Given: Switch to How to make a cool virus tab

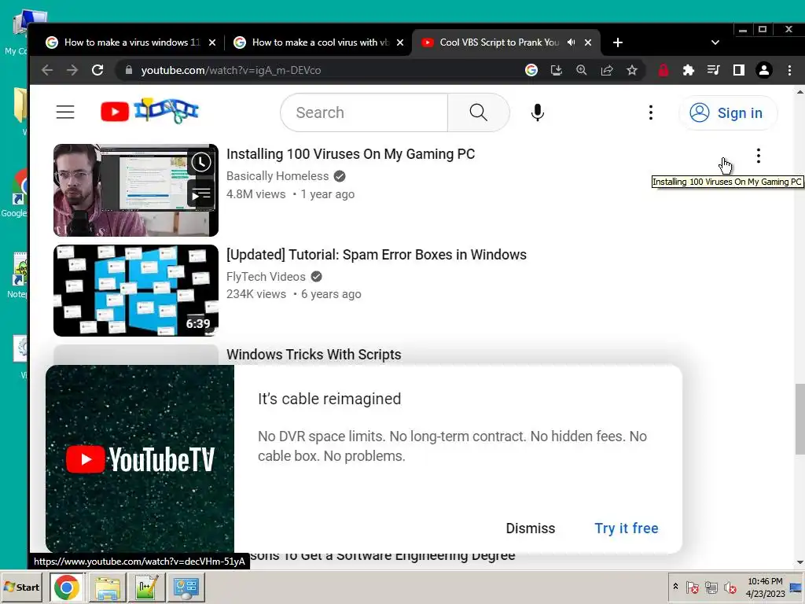Looking at the screenshot, I should (x=318, y=42).
